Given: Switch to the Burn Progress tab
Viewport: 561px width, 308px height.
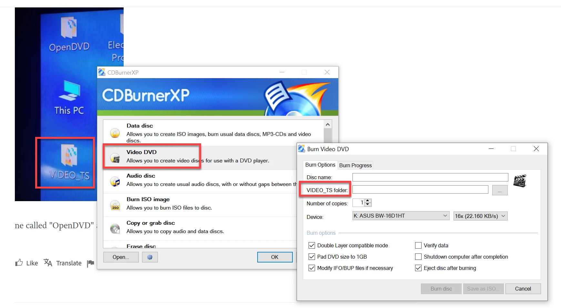Looking at the screenshot, I should point(355,165).
